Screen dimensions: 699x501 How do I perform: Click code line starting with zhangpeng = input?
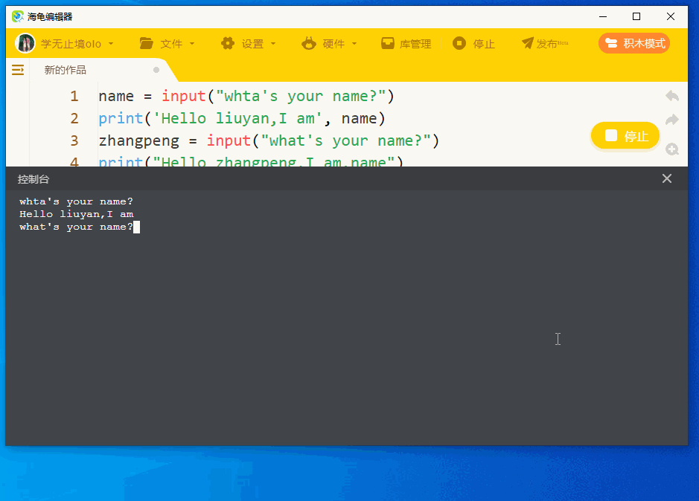coord(269,140)
